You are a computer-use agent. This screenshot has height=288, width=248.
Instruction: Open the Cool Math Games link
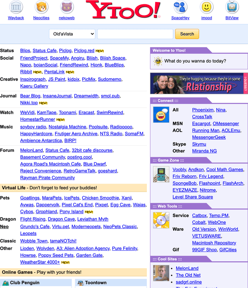point(225,170)
